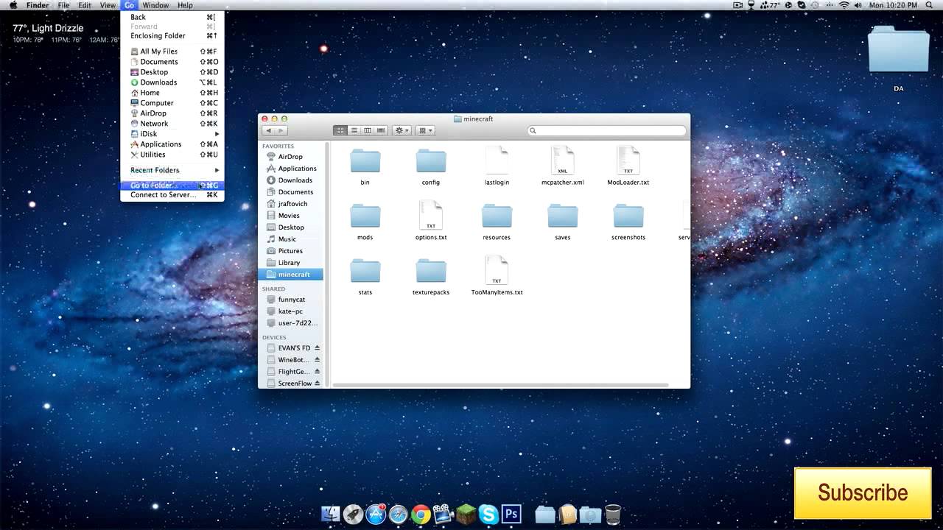Click the yellow Subscribe button
The height and width of the screenshot is (530, 943).
point(863,492)
